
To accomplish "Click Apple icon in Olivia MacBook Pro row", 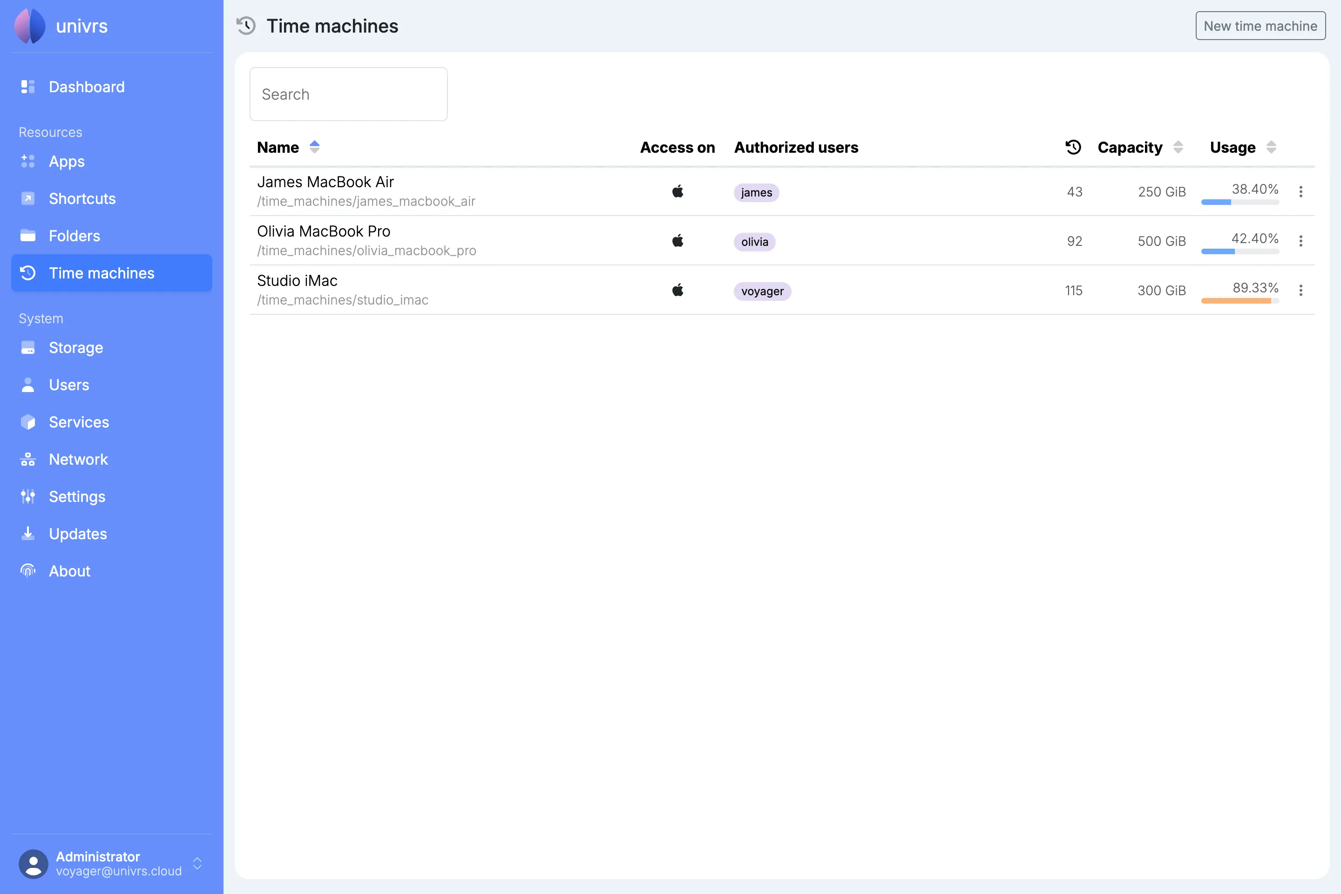I will (677, 241).
